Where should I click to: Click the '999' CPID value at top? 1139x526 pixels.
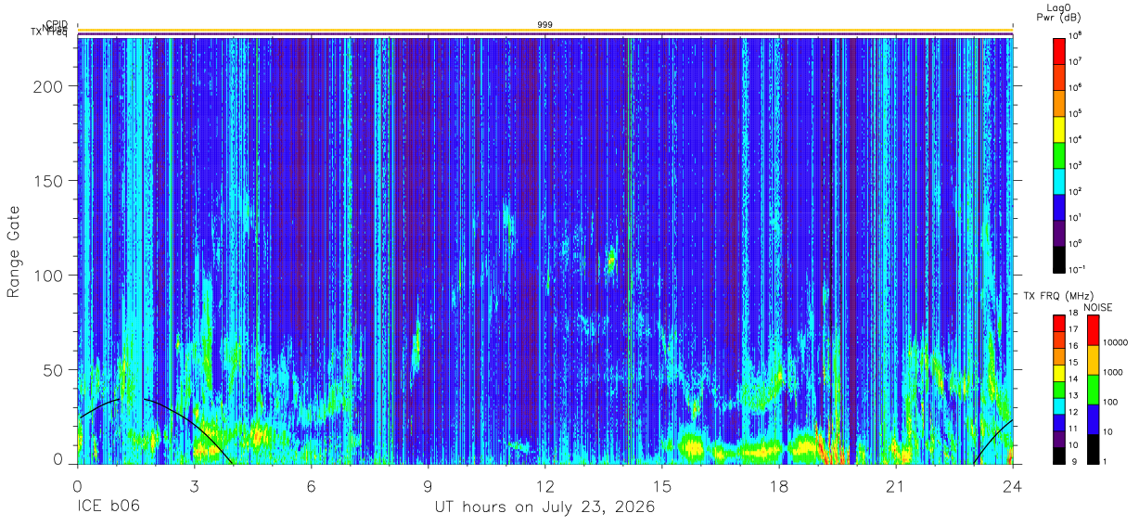pos(545,24)
